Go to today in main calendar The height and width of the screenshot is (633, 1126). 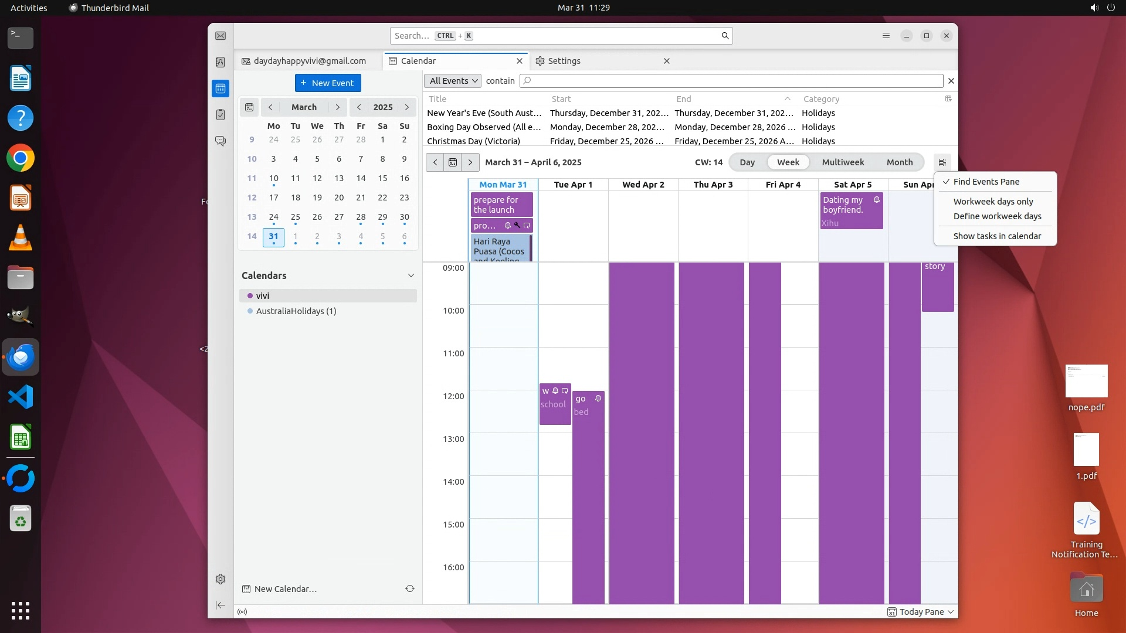(x=452, y=162)
